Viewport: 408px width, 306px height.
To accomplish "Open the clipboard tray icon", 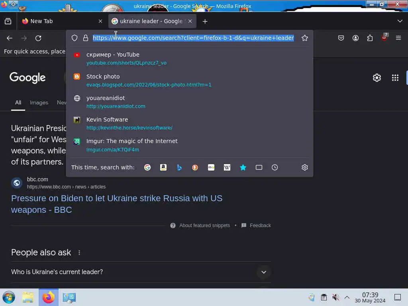I will tap(324, 297).
